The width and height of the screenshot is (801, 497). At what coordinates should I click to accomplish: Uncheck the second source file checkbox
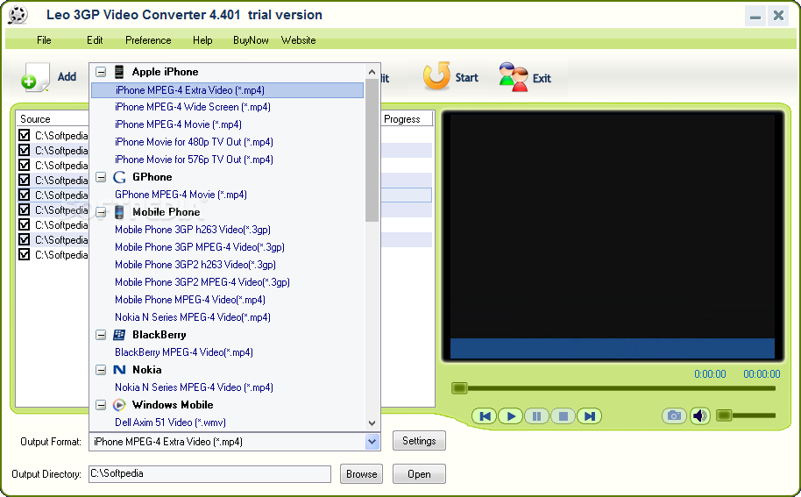tap(24, 150)
